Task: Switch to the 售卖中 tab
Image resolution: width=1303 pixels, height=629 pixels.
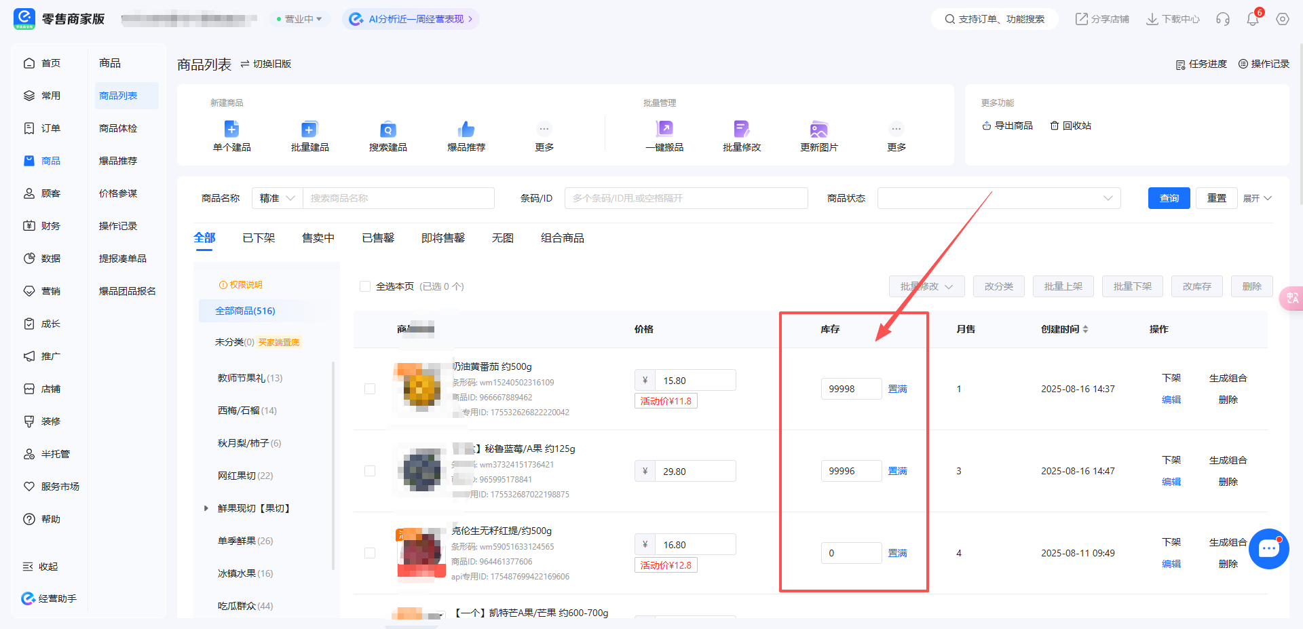Action: pos(318,237)
